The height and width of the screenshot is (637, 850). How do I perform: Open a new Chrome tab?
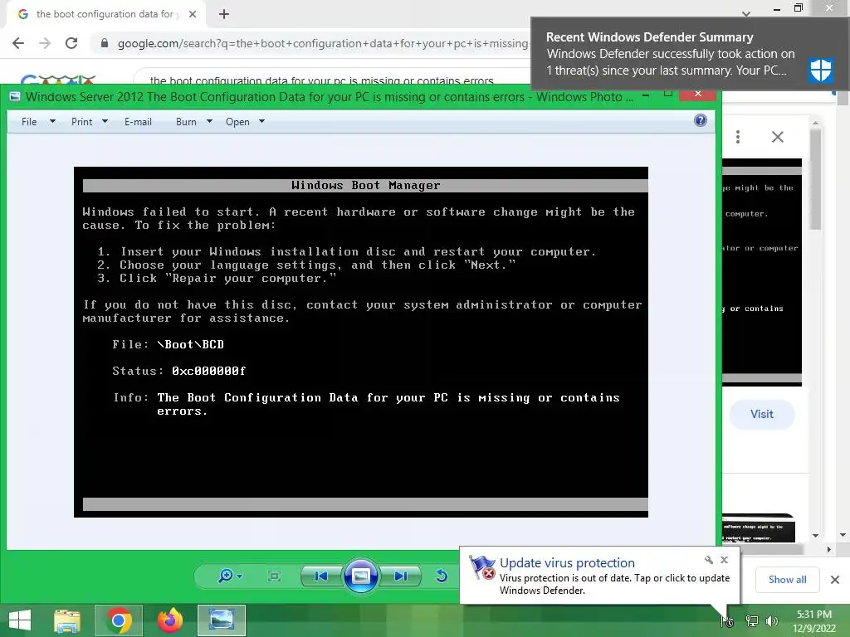[x=224, y=14]
